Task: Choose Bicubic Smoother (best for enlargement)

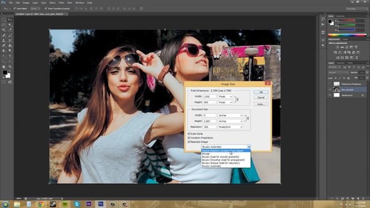Action: (225, 160)
